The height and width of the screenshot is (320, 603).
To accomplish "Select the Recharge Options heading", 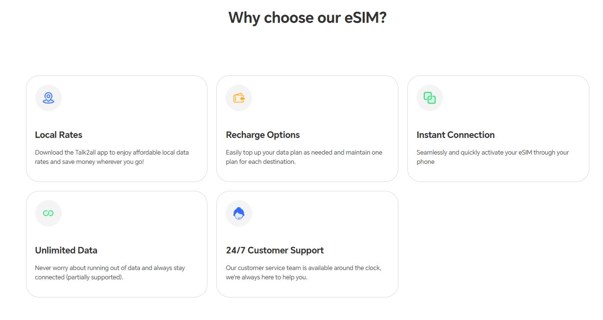I will (263, 135).
